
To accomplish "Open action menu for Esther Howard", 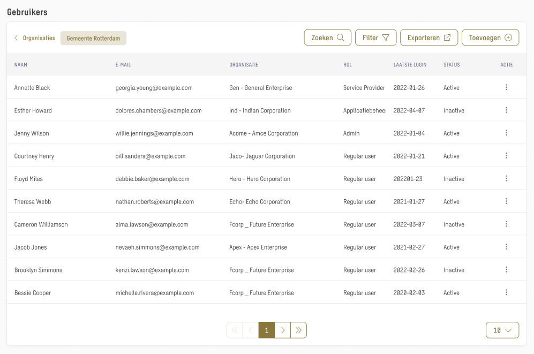I will point(506,110).
